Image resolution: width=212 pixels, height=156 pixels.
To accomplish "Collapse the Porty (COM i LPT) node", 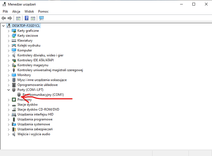I will pyautogui.click(x=8, y=90).
